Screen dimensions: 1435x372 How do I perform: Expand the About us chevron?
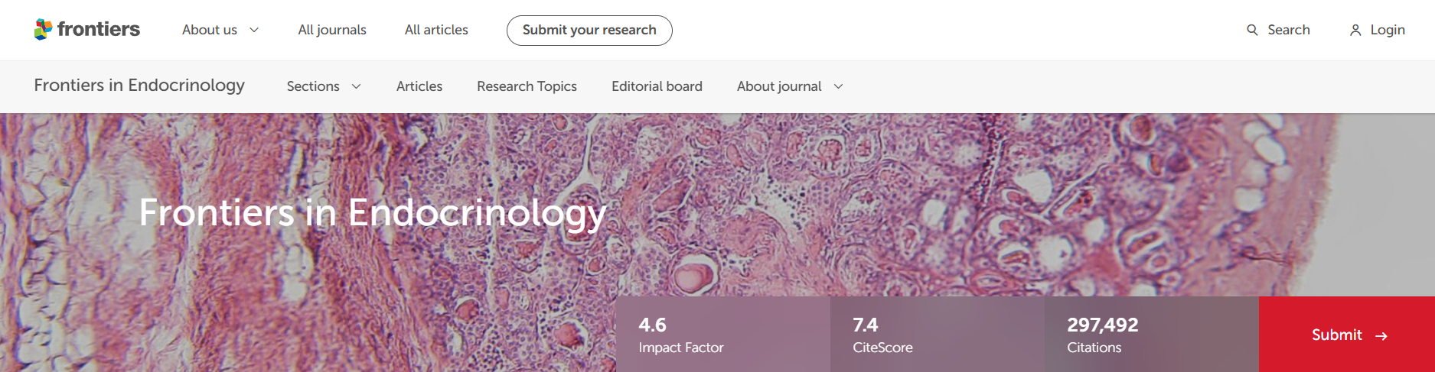point(255,30)
